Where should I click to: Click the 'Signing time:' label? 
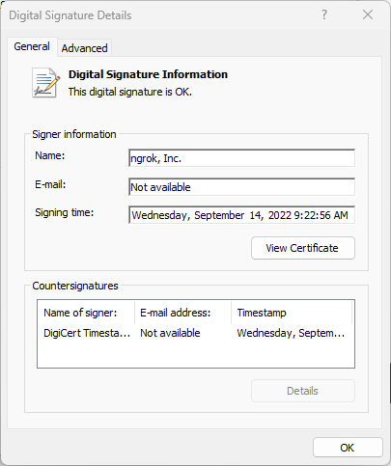click(x=64, y=213)
